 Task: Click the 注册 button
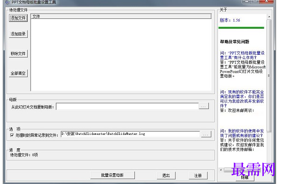pos(198,176)
